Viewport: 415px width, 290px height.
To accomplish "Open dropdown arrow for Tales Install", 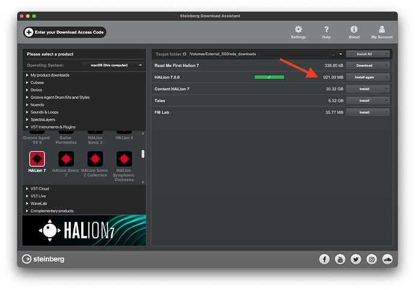I will (x=386, y=100).
